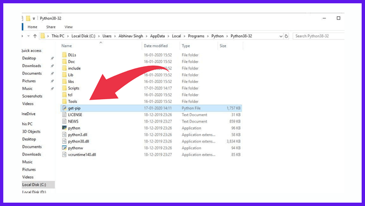Image resolution: width=365 pixels, height=206 pixels.
Task: Open Screenshots in the sidebar
Action: tap(32, 96)
